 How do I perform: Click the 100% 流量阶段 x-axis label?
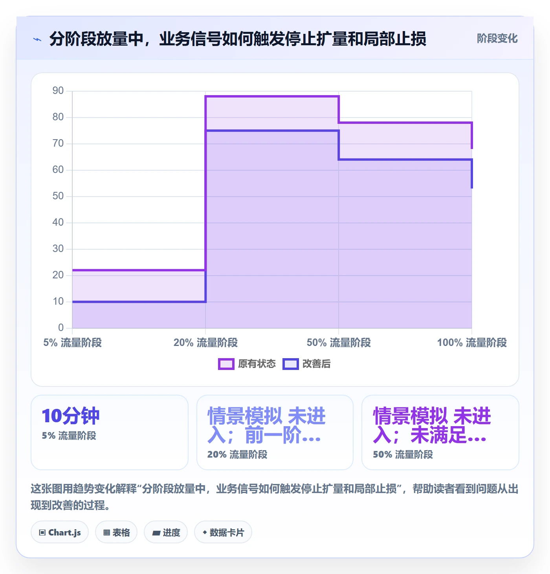click(x=472, y=343)
